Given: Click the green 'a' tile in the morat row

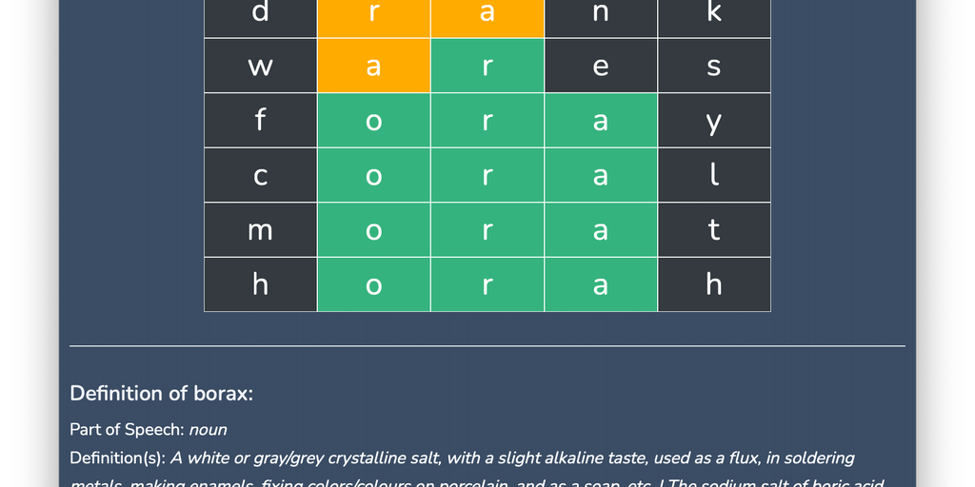Looking at the screenshot, I should [x=600, y=229].
